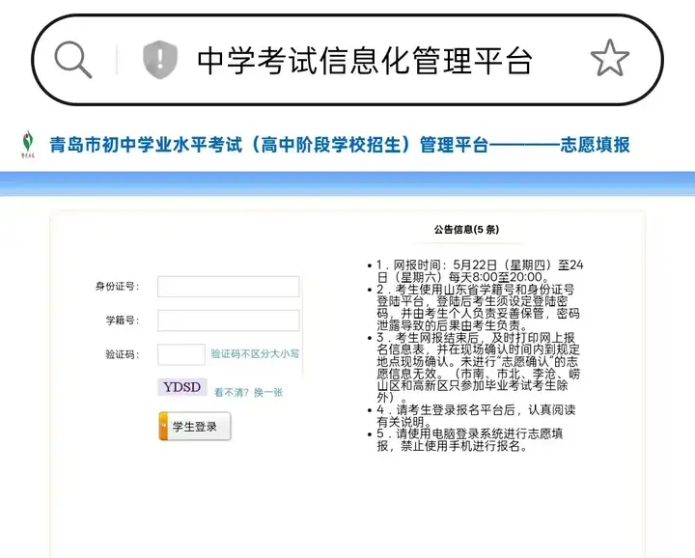Viewport: 695px width, 558px height.
Task: Click the 验证码不区分大小写 hint text
Action: [x=255, y=354]
